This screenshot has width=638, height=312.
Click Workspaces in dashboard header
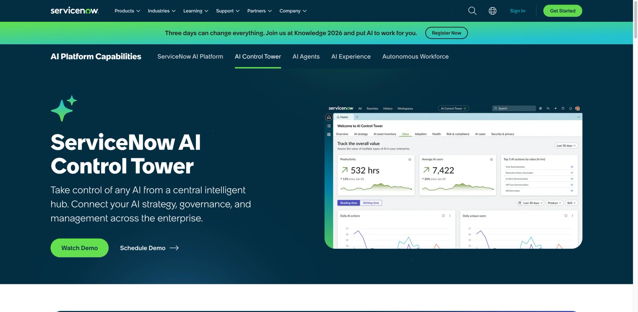(405, 109)
